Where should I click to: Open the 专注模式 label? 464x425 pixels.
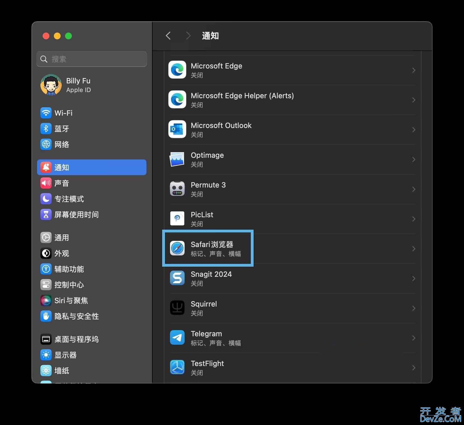pos(69,199)
